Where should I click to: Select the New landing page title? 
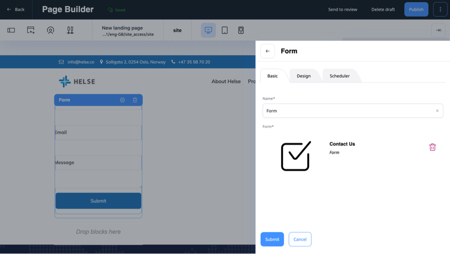[x=122, y=28]
